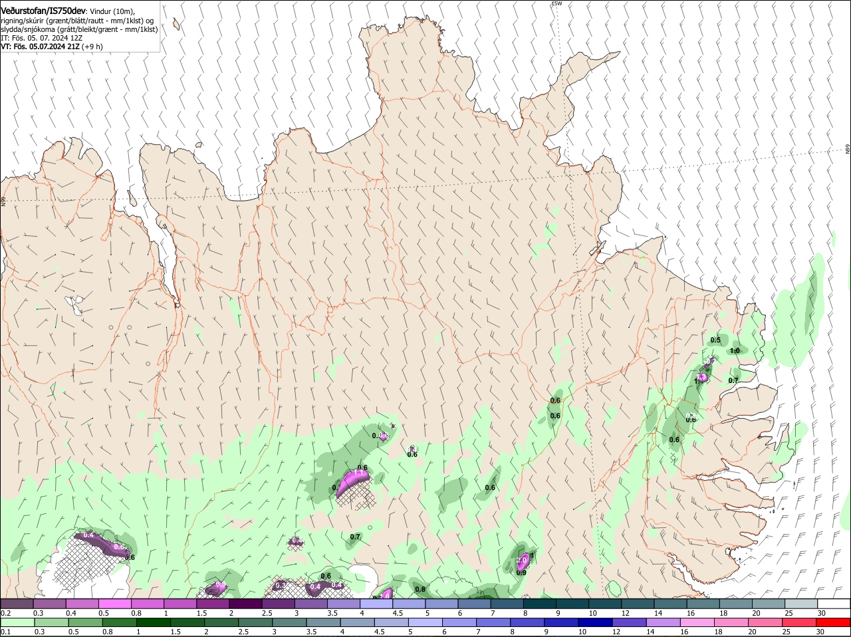Select the deep navy lower-legend swatch after 10

pos(596,622)
